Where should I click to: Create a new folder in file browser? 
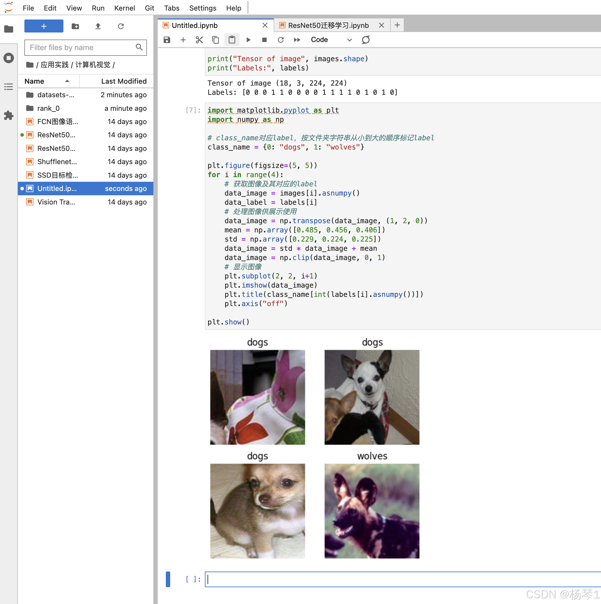[75, 26]
